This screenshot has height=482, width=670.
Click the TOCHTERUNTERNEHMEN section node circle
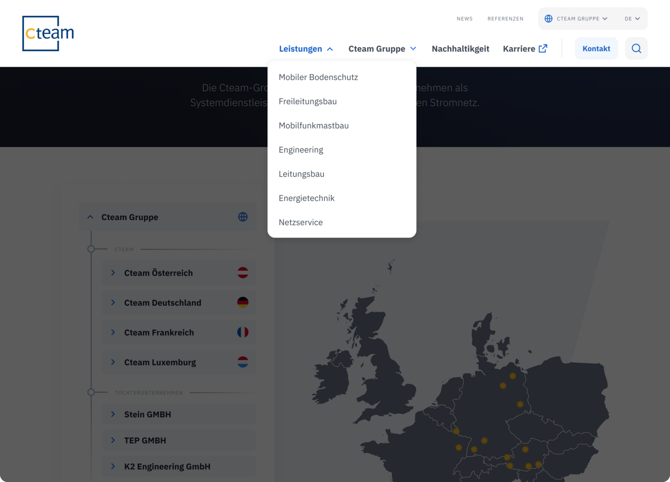91,392
